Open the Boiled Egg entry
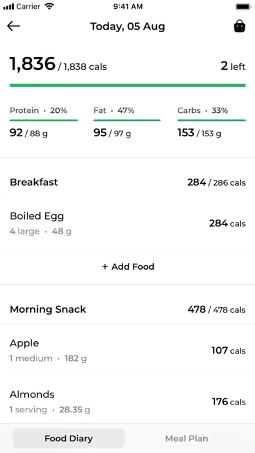Image resolution: width=255 pixels, height=453 pixels. click(x=127, y=223)
